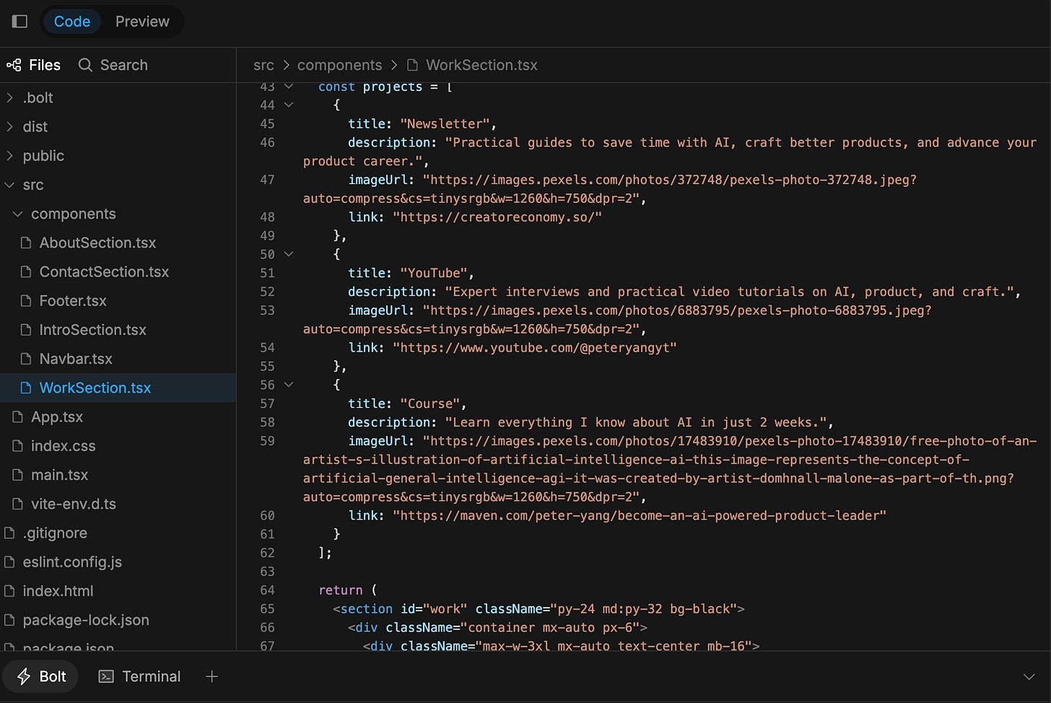This screenshot has height=703, width=1051.
Task: Toggle the sidebar panel icon
Action: [x=20, y=22]
